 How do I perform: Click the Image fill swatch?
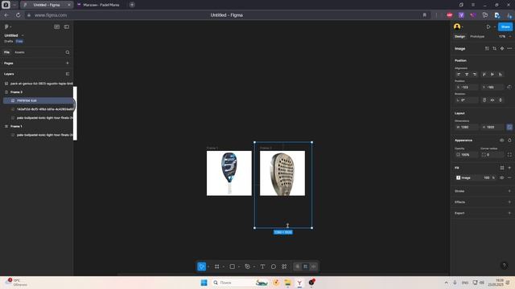(x=458, y=177)
